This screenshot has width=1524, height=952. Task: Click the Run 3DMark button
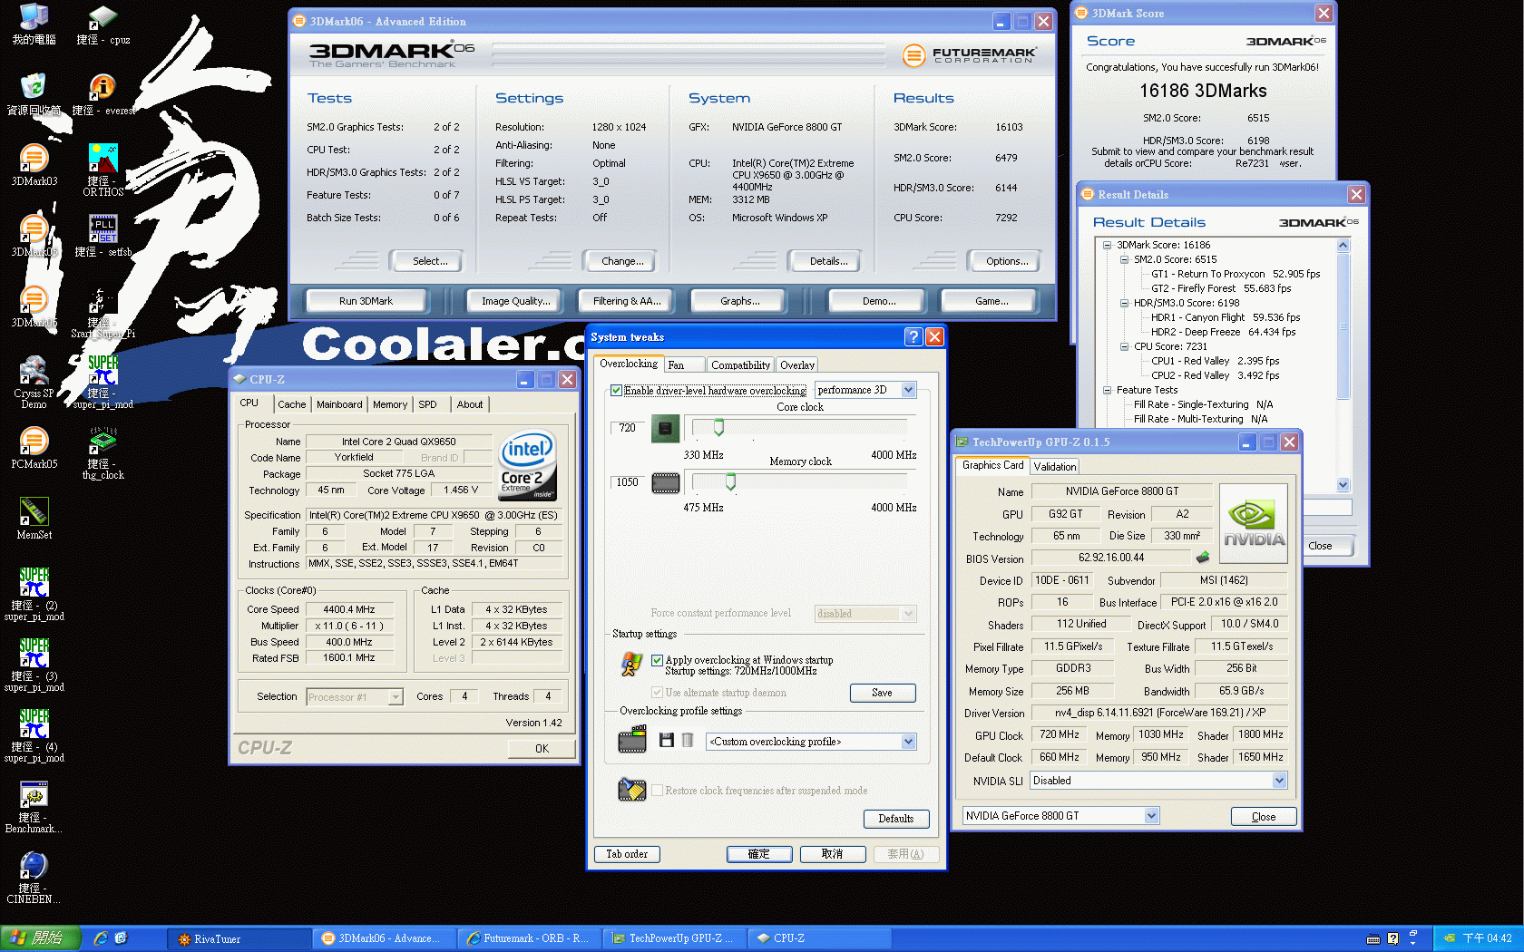(x=366, y=301)
